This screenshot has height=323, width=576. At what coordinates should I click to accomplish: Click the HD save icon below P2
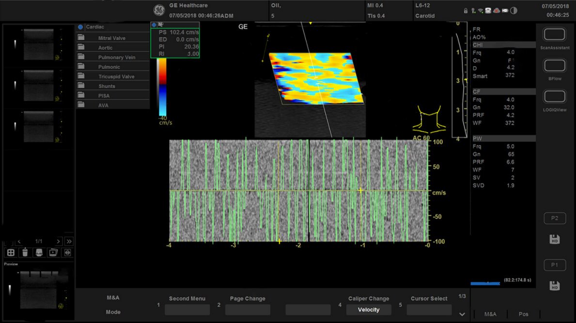[555, 239]
